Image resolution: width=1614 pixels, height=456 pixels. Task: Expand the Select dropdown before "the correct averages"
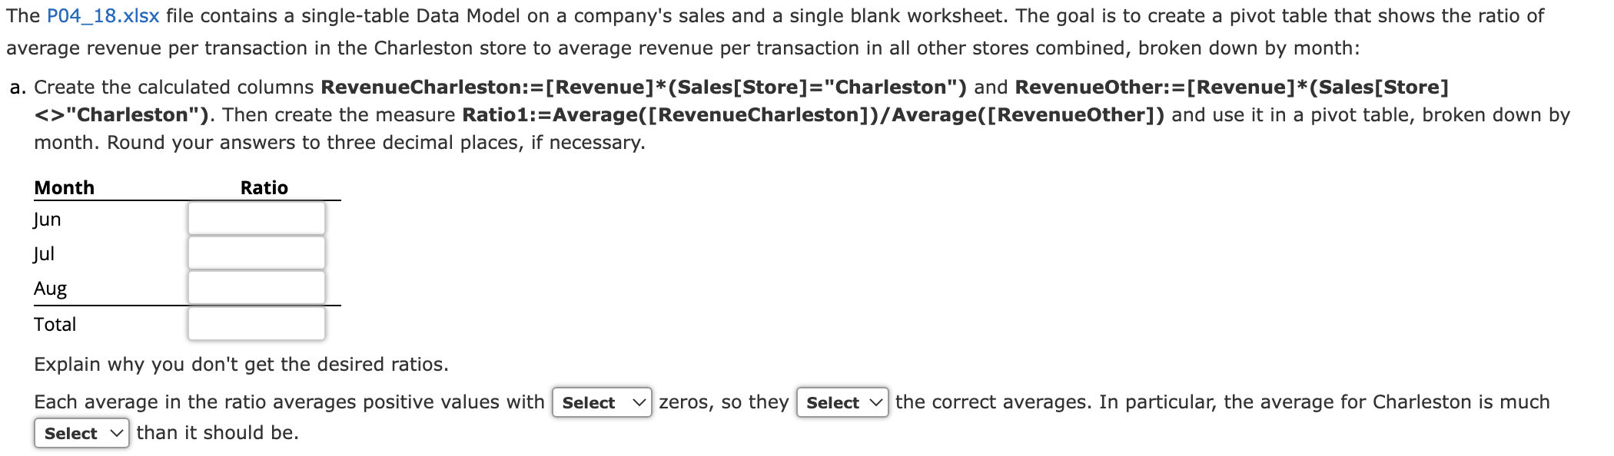click(842, 402)
